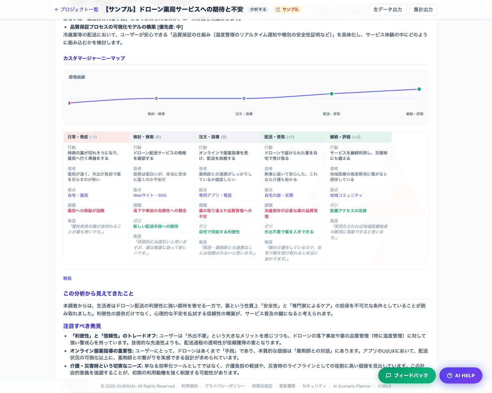Click the 専用アプリ・電話 touchpoint text

coord(215,195)
